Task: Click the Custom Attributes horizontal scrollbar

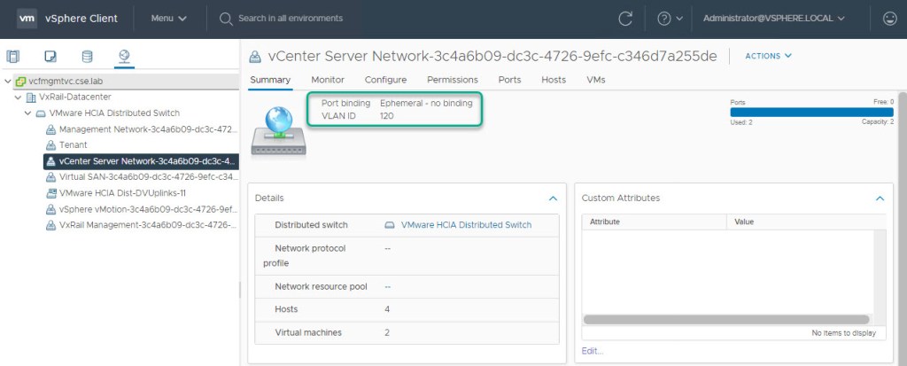Action: click(x=726, y=319)
